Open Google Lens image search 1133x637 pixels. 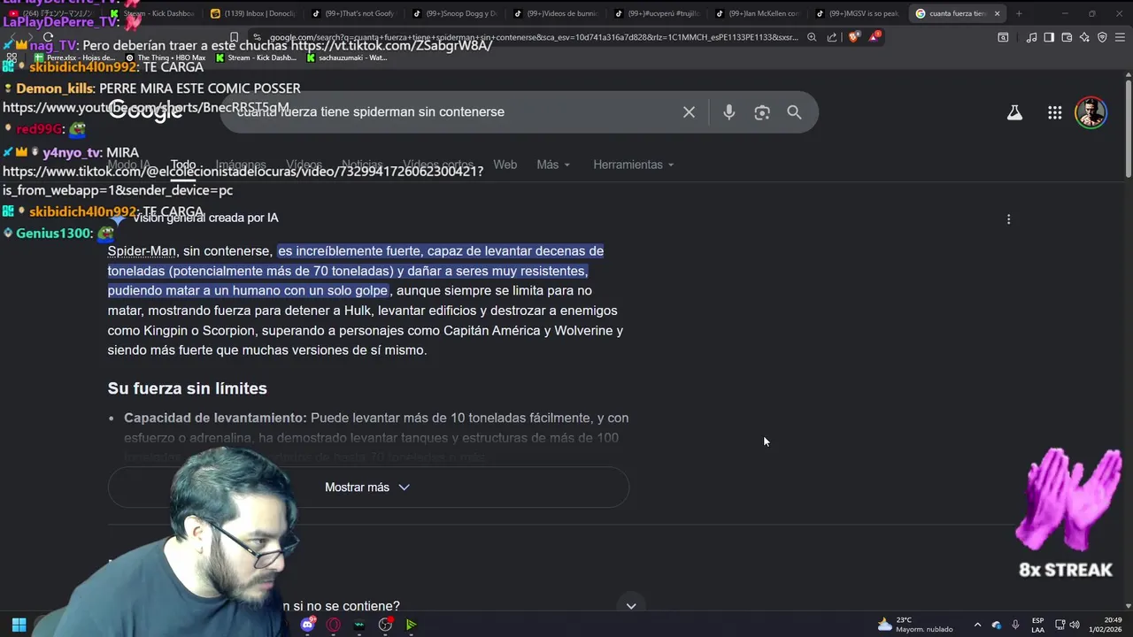761,112
